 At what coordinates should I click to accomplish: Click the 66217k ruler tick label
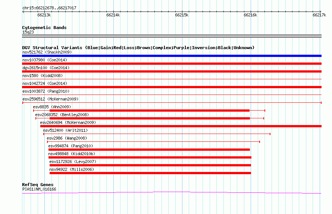[319, 15]
